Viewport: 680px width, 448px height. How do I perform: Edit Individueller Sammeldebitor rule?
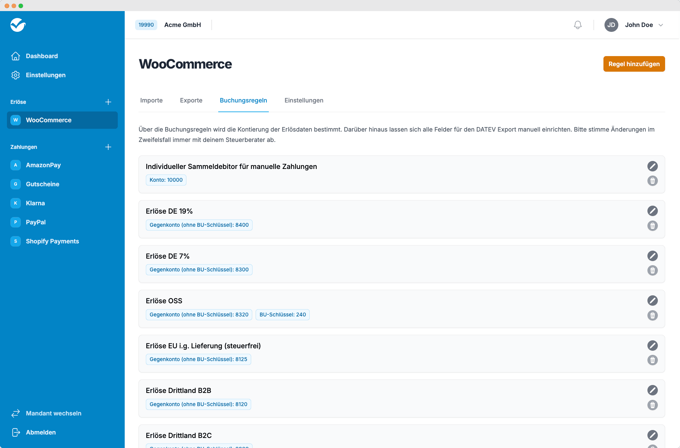click(x=652, y=166)
